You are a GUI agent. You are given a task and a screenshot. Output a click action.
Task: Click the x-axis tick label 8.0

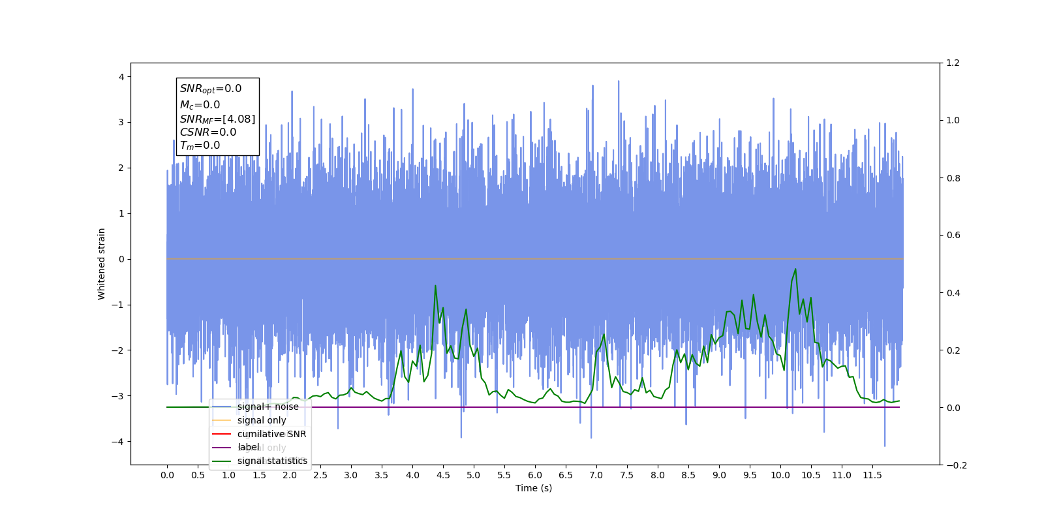[658, 475]
